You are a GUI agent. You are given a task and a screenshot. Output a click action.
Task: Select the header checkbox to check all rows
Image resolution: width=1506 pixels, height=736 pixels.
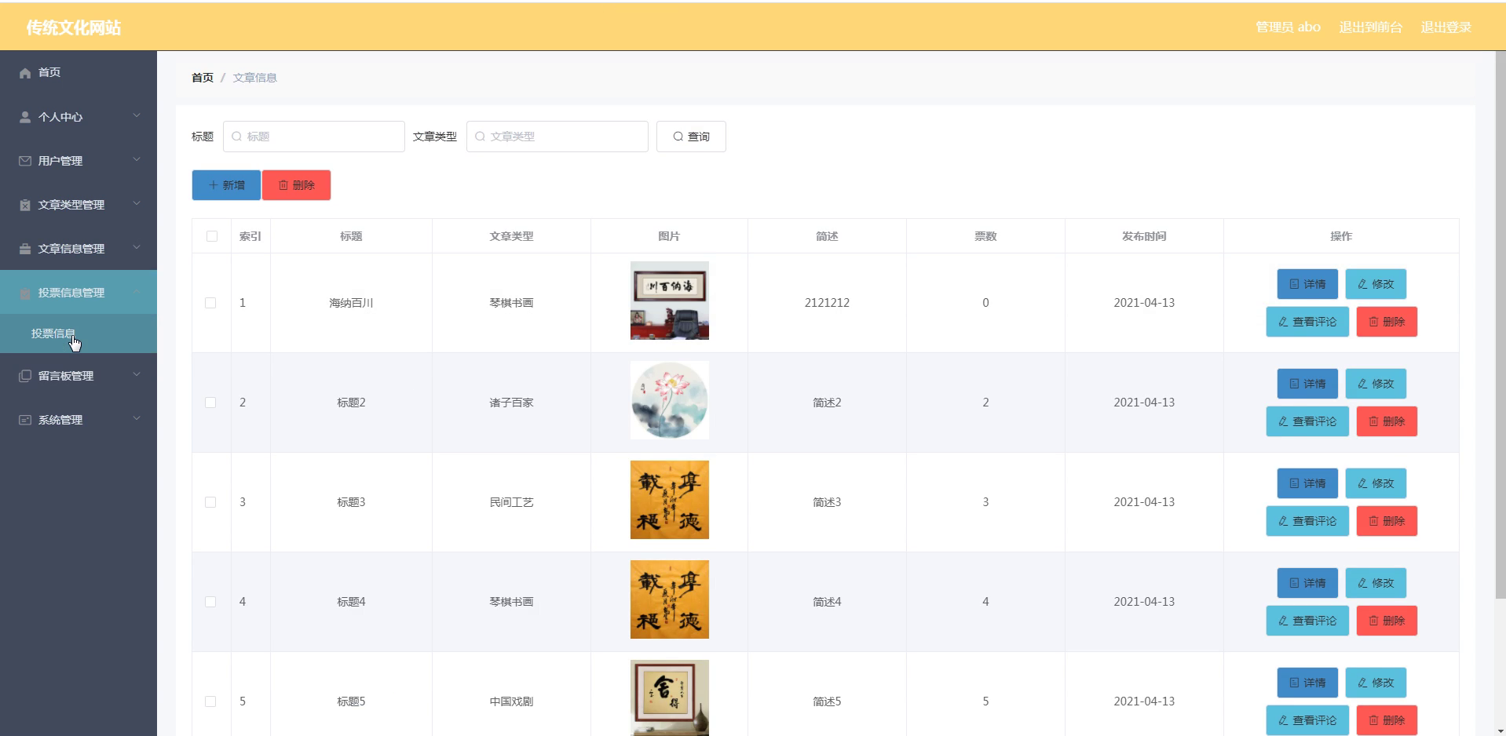click(212, 236)
